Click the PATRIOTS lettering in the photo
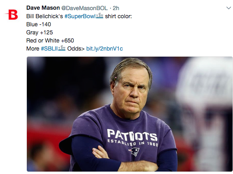 [132, 135]
